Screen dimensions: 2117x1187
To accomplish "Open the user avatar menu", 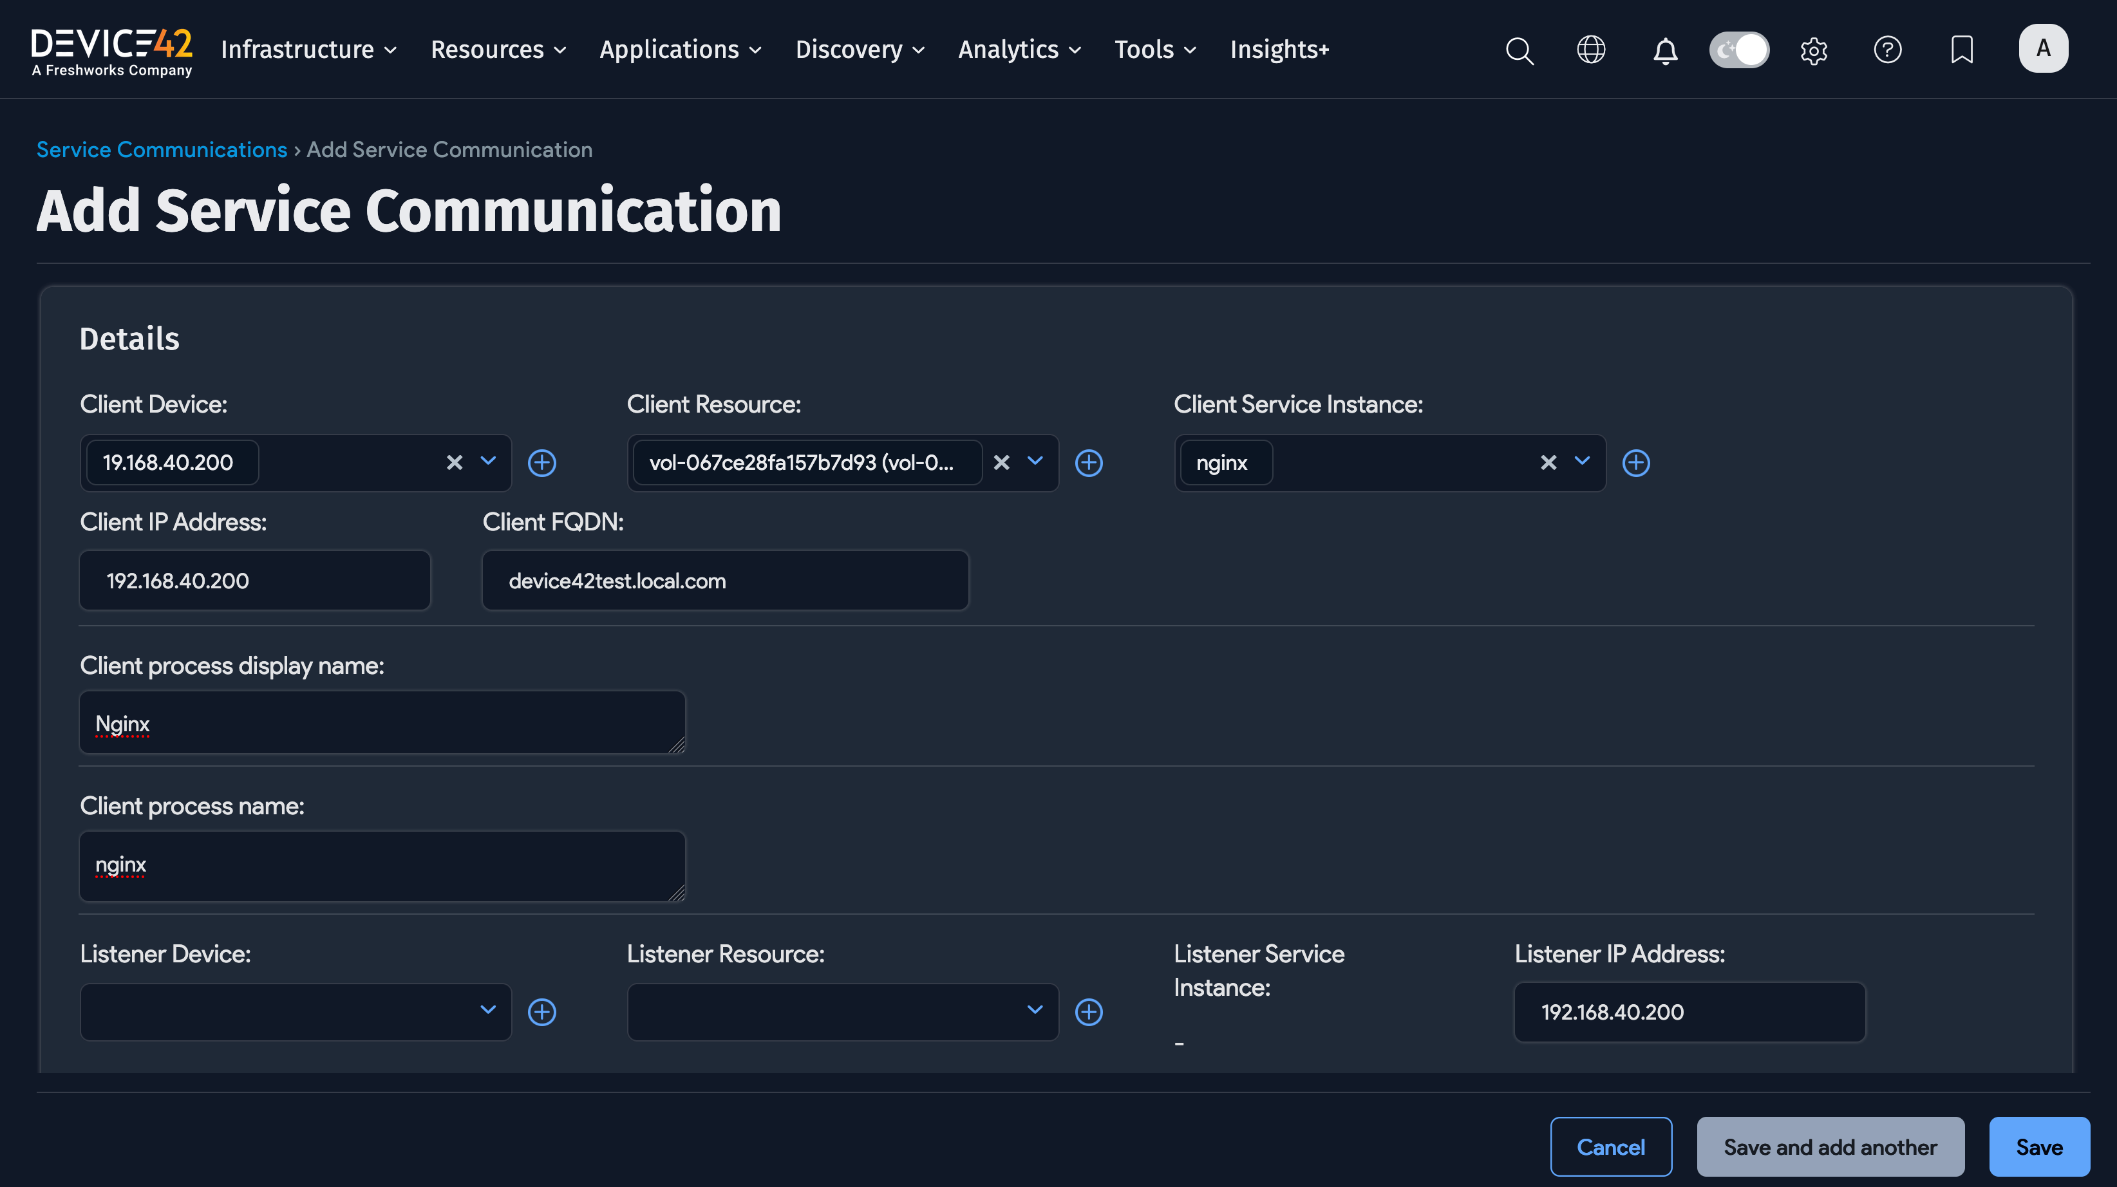I will tap(2044, 48).
